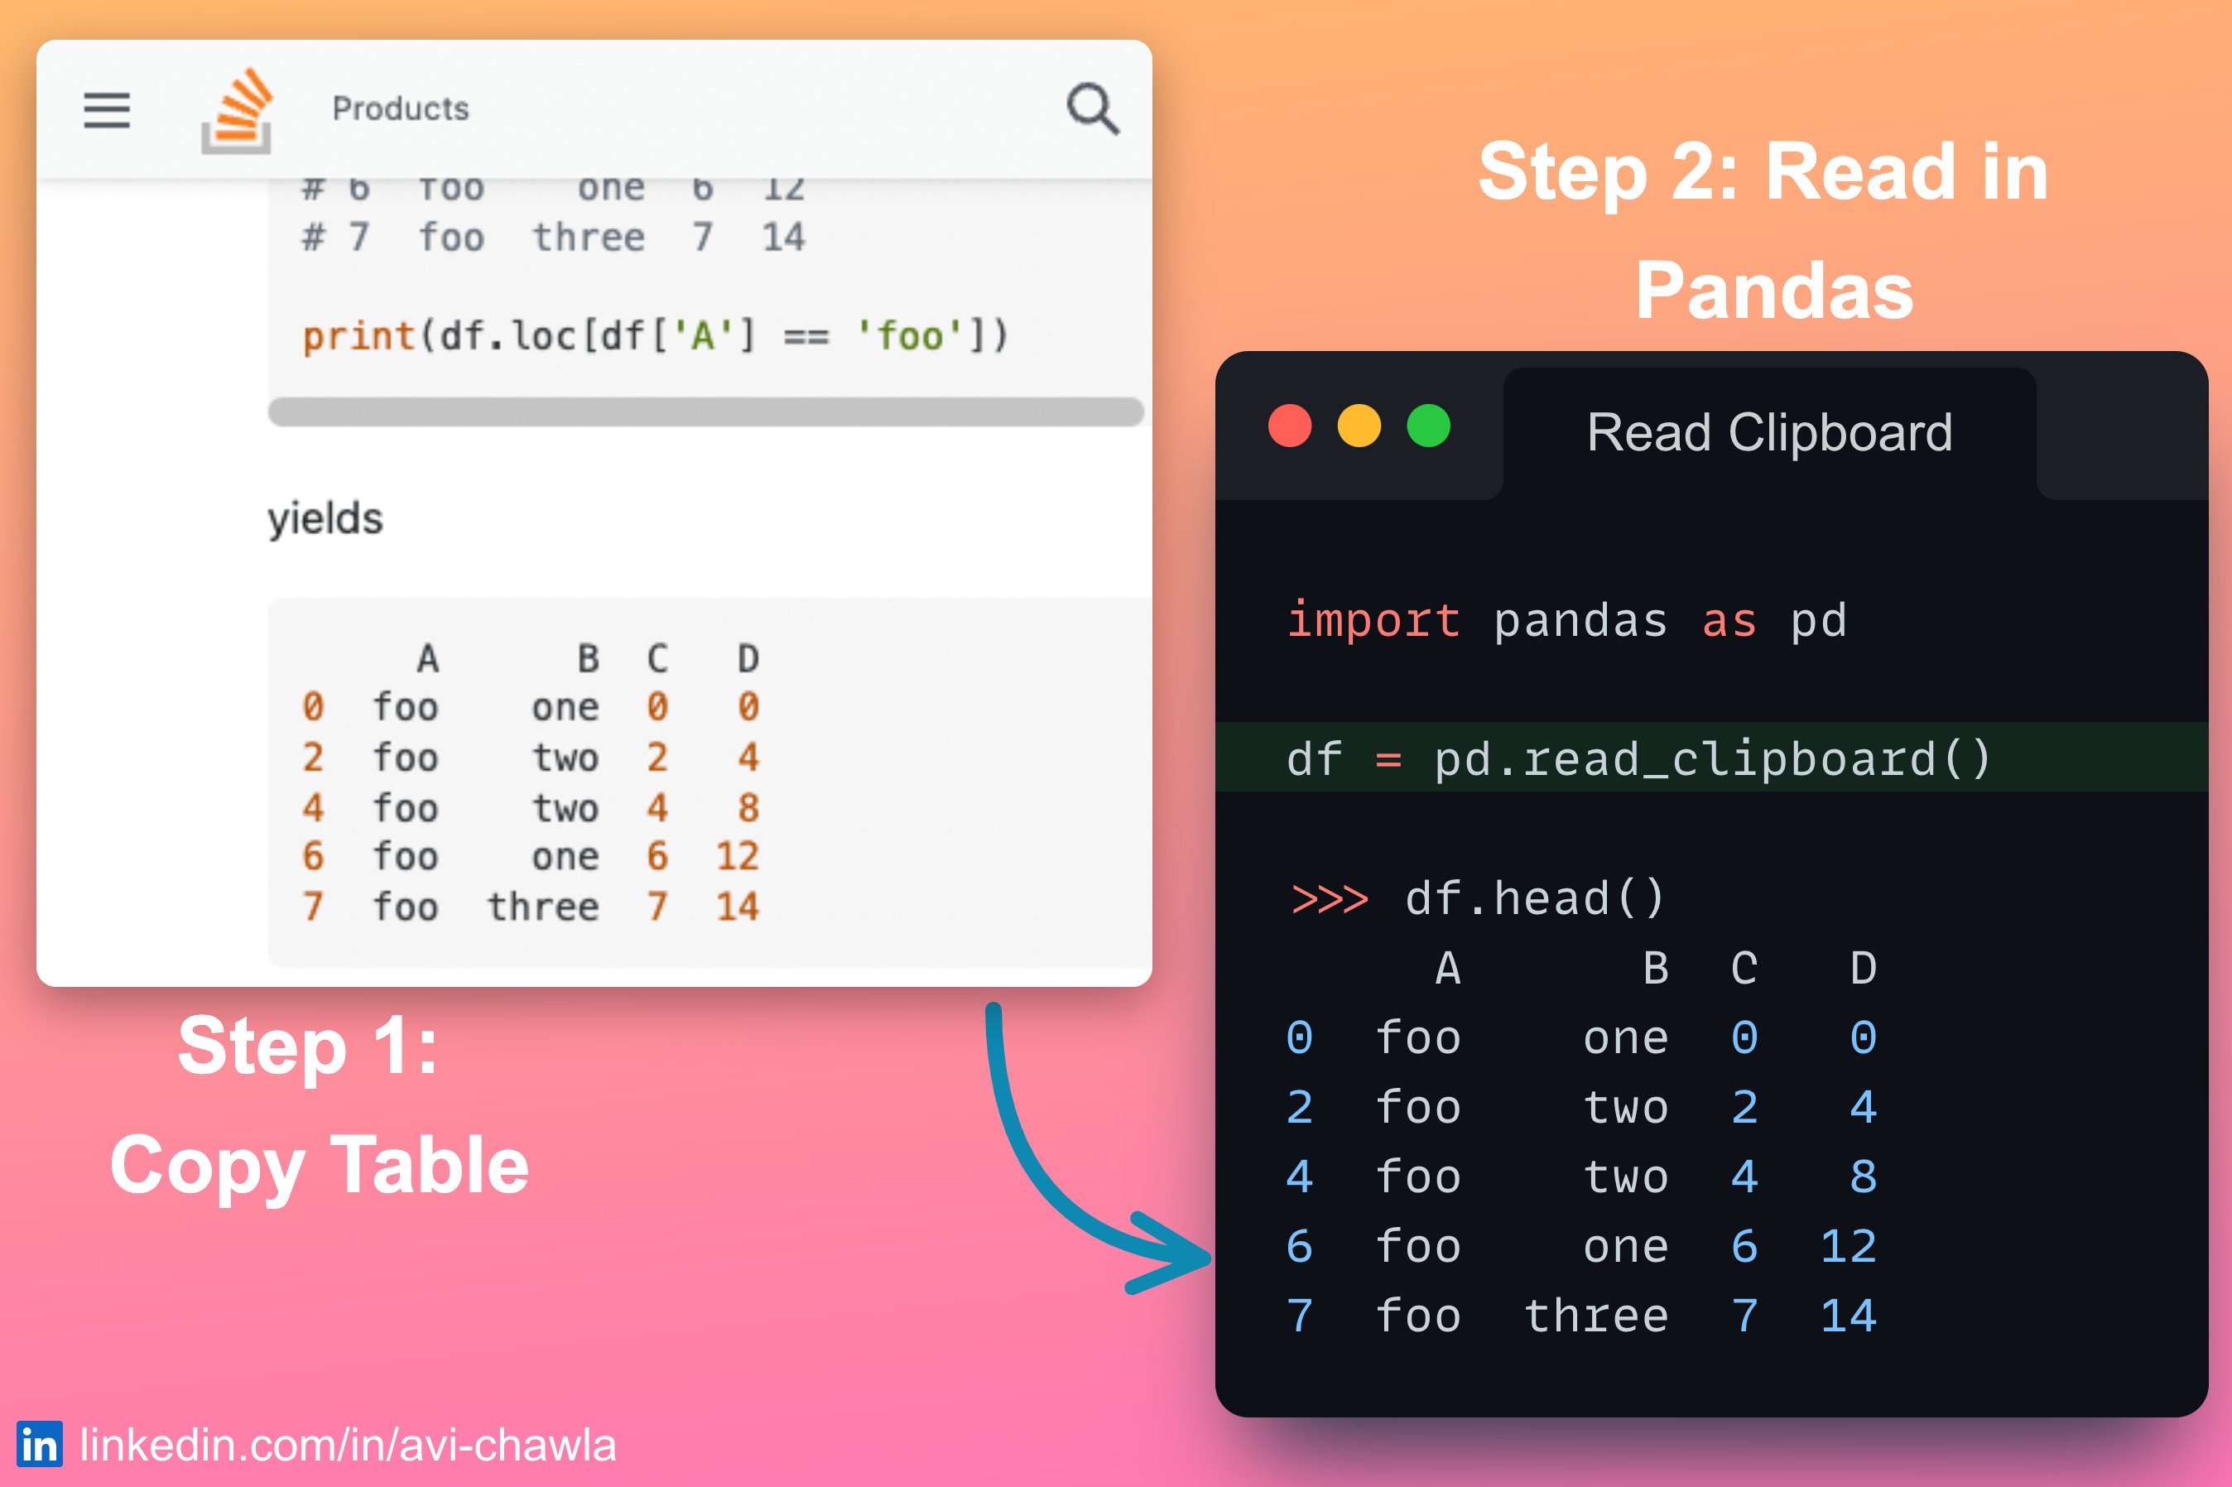Open the Stack Overflow hamburger menu
The image size is (2232, 1487).
pos(105,109)
